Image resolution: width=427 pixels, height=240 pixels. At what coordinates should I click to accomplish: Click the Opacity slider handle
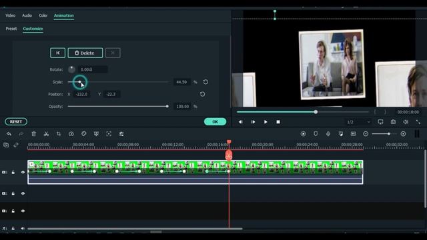click(x=167, y=107)
